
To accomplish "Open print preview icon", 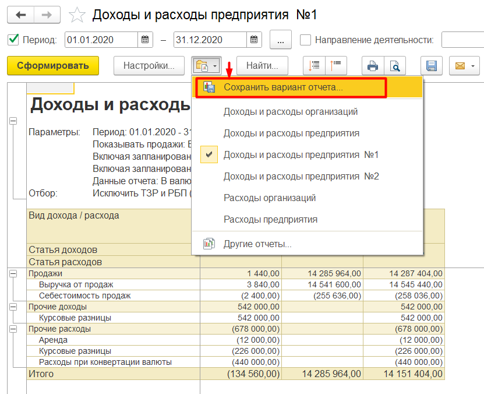I will point(395,66).
